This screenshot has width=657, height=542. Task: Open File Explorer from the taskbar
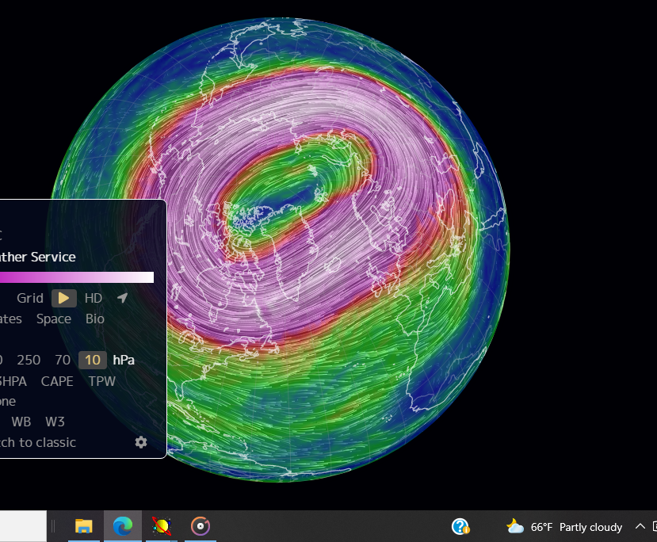(x=83, y=526)
